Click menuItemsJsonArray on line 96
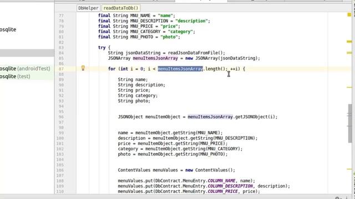The width and height of the screenshot is (355, 199). pyautogui.click(x=210, y=117)
